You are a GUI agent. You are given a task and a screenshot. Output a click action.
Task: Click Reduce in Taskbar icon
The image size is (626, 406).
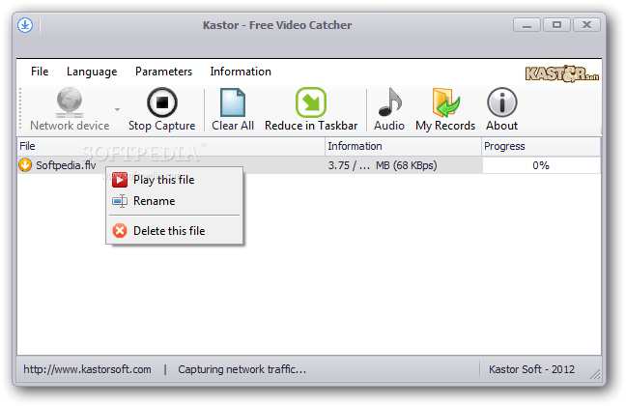[311, 102]
